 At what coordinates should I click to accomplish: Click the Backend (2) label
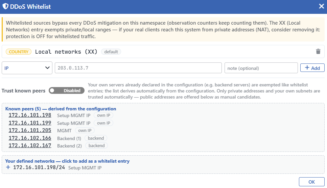tap(69, 146)
